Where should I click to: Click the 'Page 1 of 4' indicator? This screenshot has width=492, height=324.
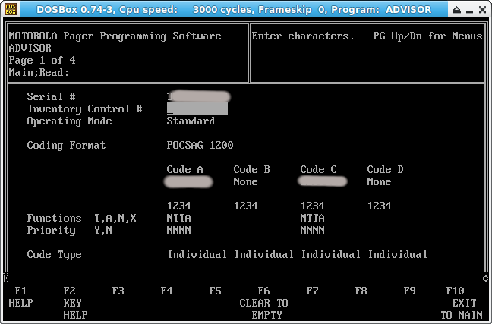42,60
